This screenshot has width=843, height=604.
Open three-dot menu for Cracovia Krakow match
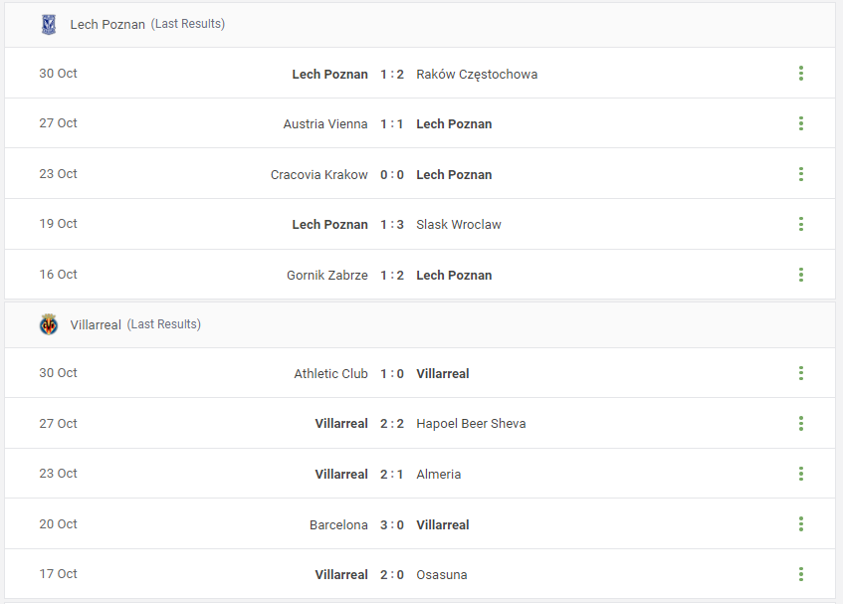pos(800,174)
